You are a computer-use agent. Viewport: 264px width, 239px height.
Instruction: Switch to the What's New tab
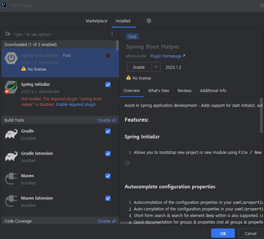(159, 91)
